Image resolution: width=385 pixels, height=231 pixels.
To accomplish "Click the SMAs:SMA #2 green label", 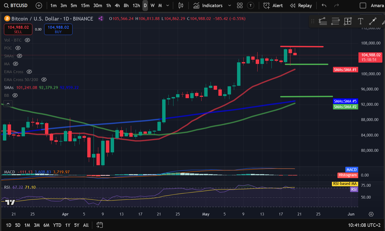I will tap(345, 107).
